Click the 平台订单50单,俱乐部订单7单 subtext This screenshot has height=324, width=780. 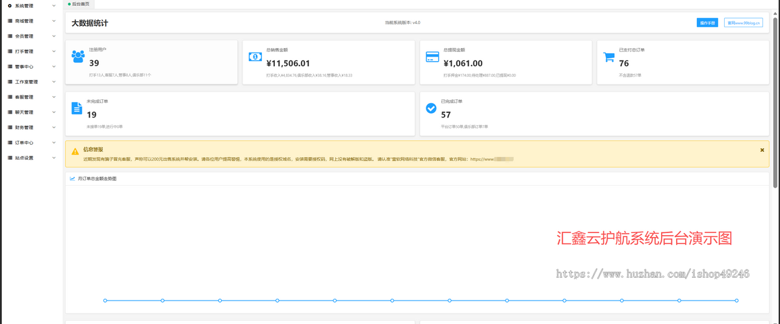[464, 127]
